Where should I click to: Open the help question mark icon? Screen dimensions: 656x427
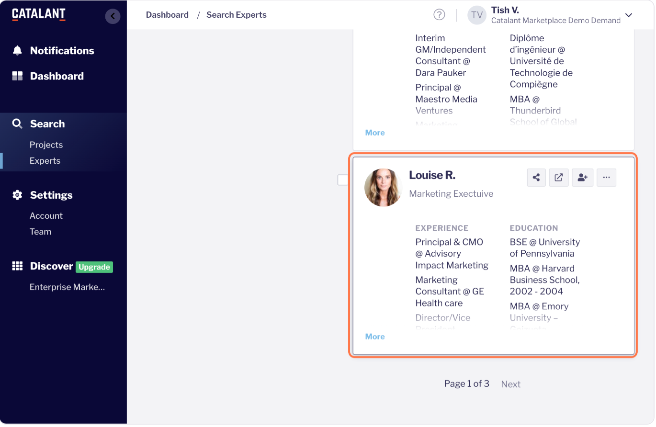tap(439, 15)
